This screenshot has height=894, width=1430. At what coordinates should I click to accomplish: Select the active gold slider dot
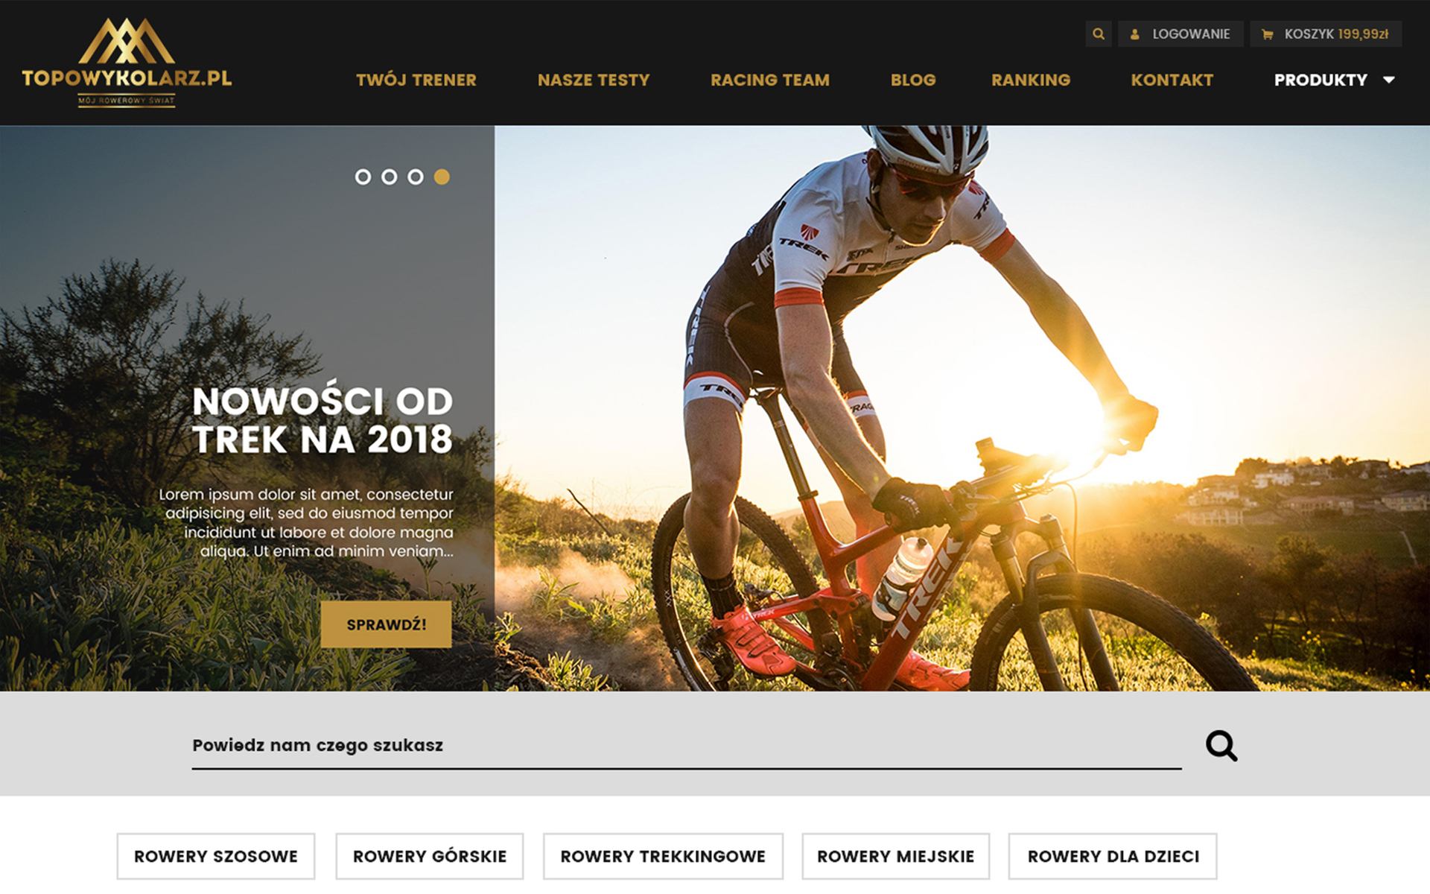click(x=442, y=177)
